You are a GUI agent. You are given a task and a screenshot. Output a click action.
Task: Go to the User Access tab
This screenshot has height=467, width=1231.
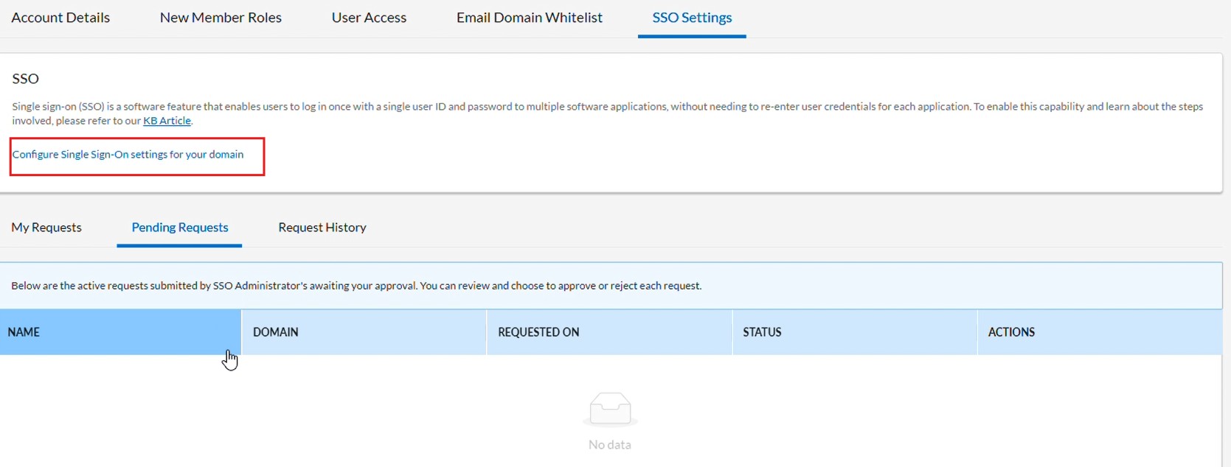pyautogui.click(x=369, y=18)
